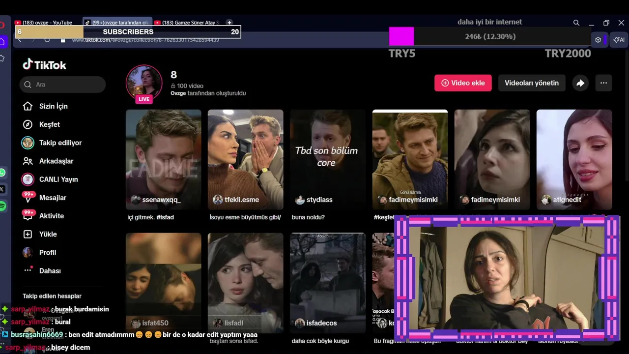Open the lisfadl video thumbnail
Viewport: 629px width, 354px height.
click(246, 283)
